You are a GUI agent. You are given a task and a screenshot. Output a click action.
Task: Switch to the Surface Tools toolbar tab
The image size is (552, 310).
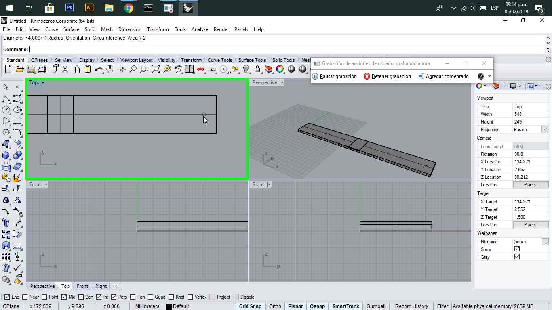coord(252,60)
